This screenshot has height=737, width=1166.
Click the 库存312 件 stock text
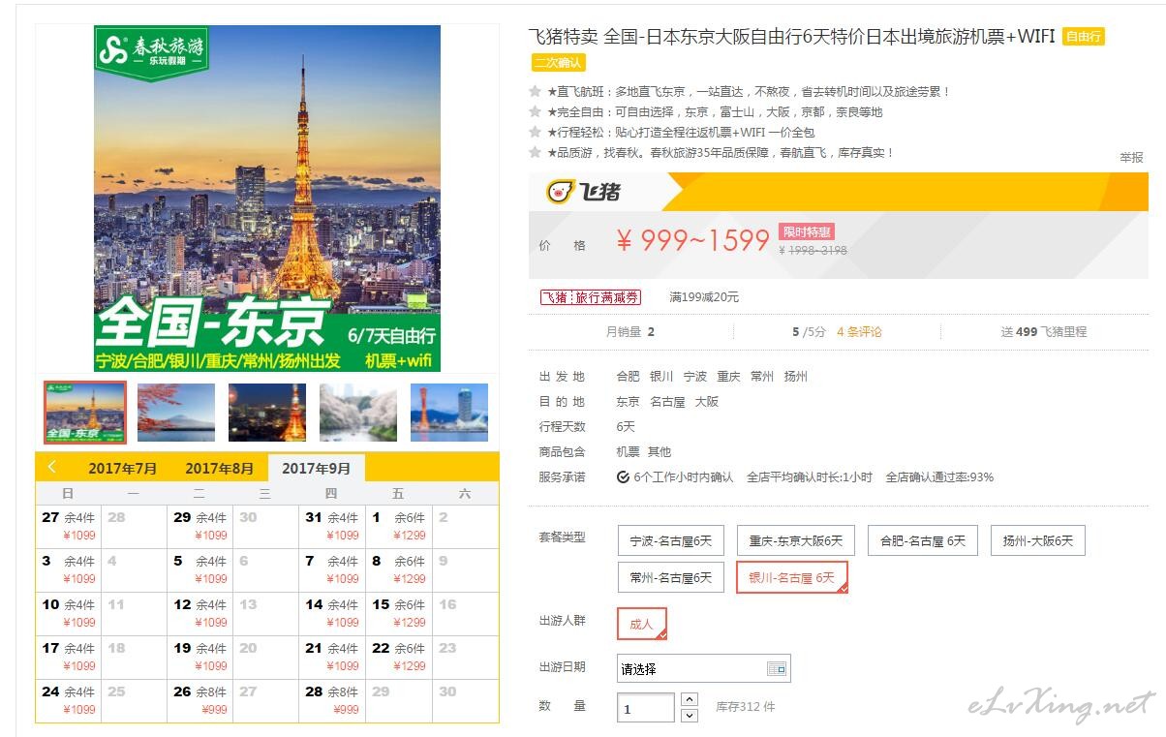point(746,707)
